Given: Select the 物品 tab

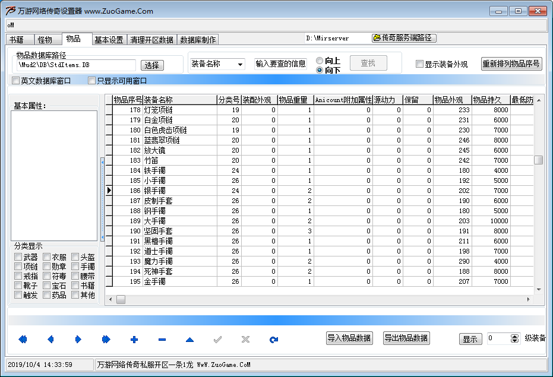Looking at the screenshot, I should pos(77,39).
